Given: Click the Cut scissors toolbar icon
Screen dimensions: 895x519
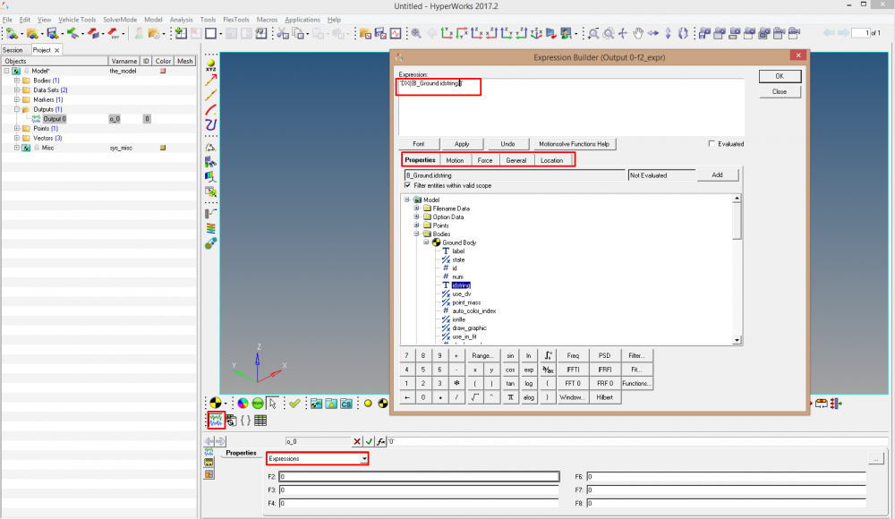Looking at the screenshot, I should [283, 34].
